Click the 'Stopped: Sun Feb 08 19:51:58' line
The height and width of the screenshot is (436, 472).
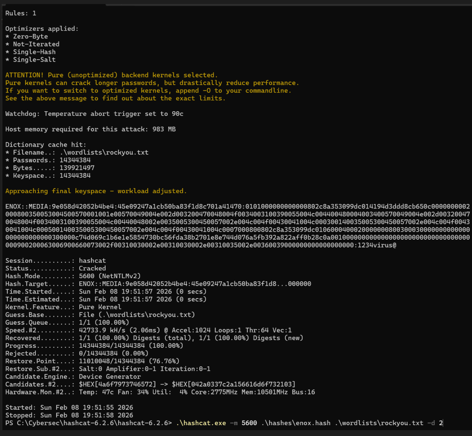pos(69,415)
